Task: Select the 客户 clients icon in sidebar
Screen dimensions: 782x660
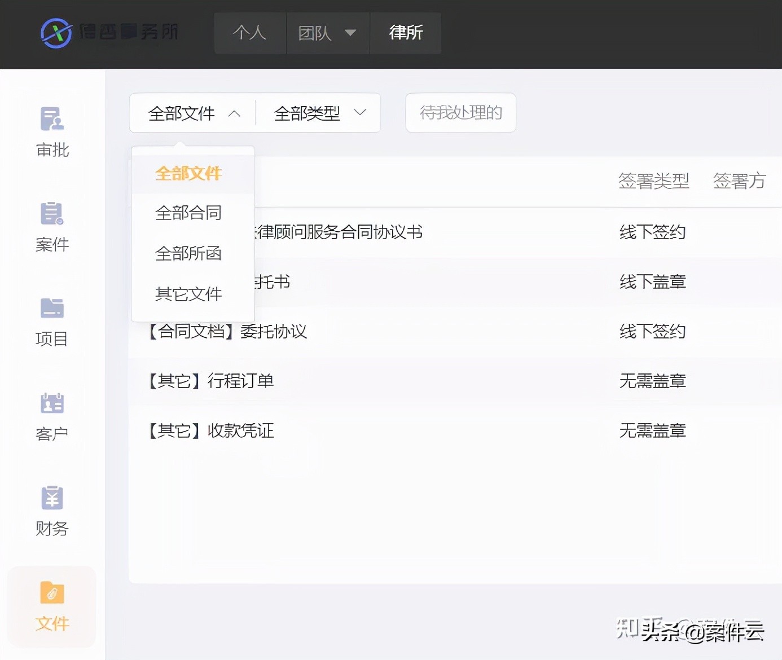Action: pos(51,403)
